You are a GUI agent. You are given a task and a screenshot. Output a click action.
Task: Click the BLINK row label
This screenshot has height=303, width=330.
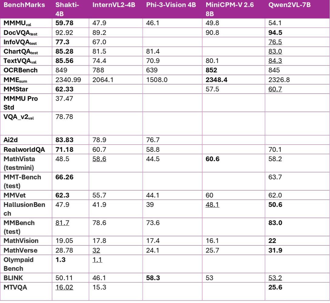pos(13,278)
